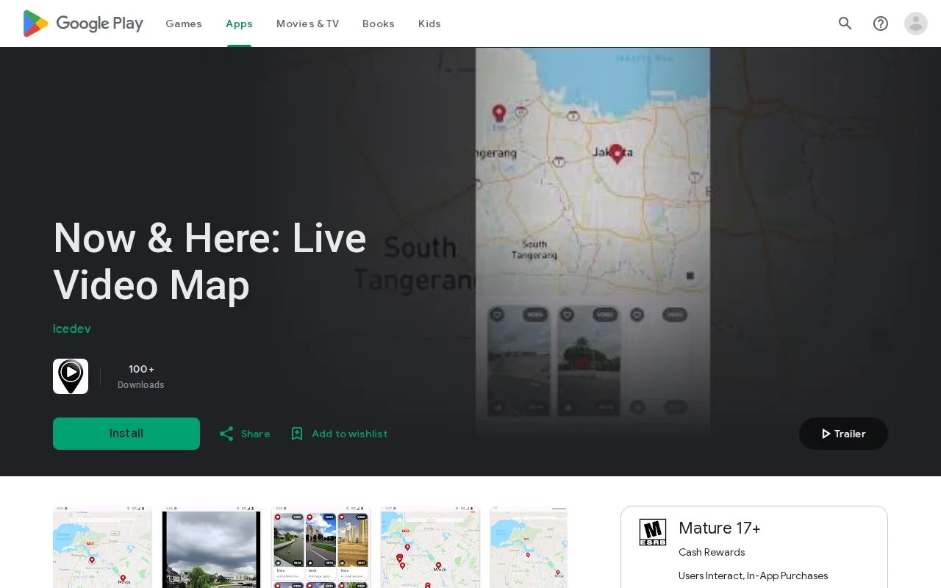Open the fourth screenshot showing Minsk map
Screen dimensions: 941x588
430,547
